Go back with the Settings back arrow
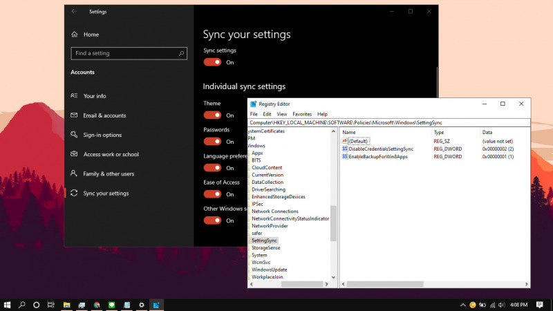The image size is (553, 311). [74, 11]
